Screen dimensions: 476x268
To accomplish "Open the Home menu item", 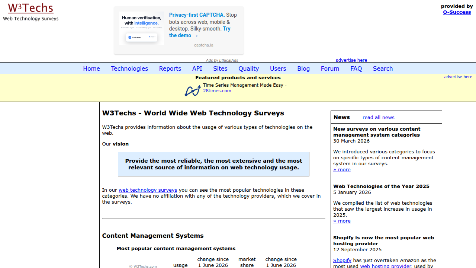I will pyautogui.click(x=91, y=68).
